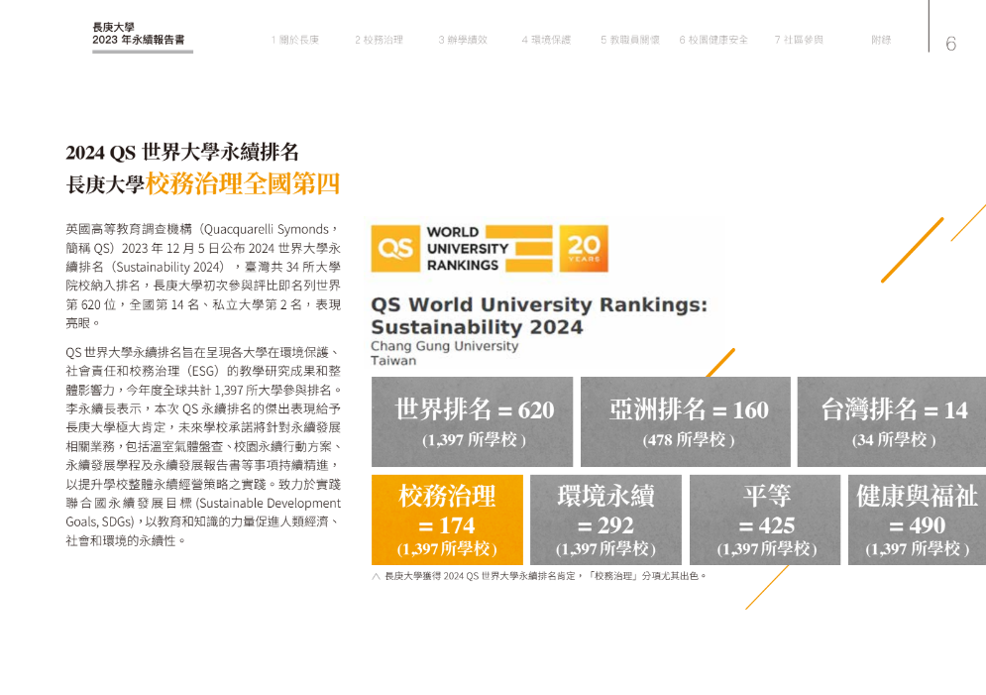Click the Taiwan label under university name

(x=393, y=361)
